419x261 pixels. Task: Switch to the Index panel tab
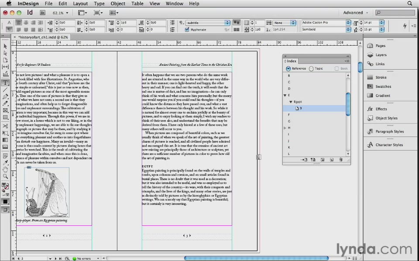click(292, 61)
